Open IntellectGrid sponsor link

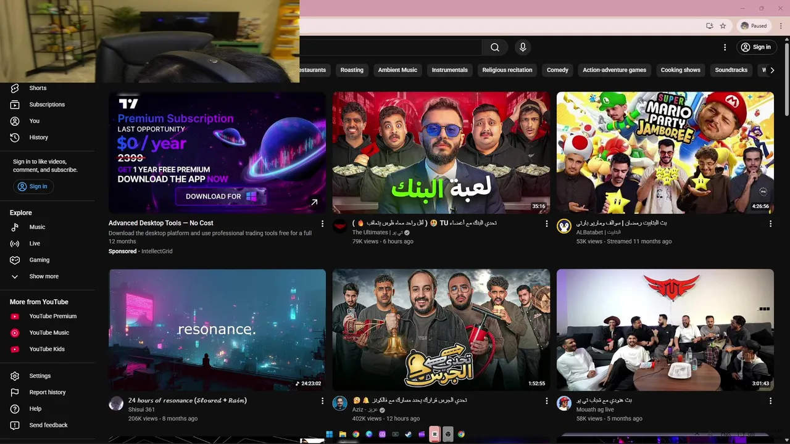[157, 252]
